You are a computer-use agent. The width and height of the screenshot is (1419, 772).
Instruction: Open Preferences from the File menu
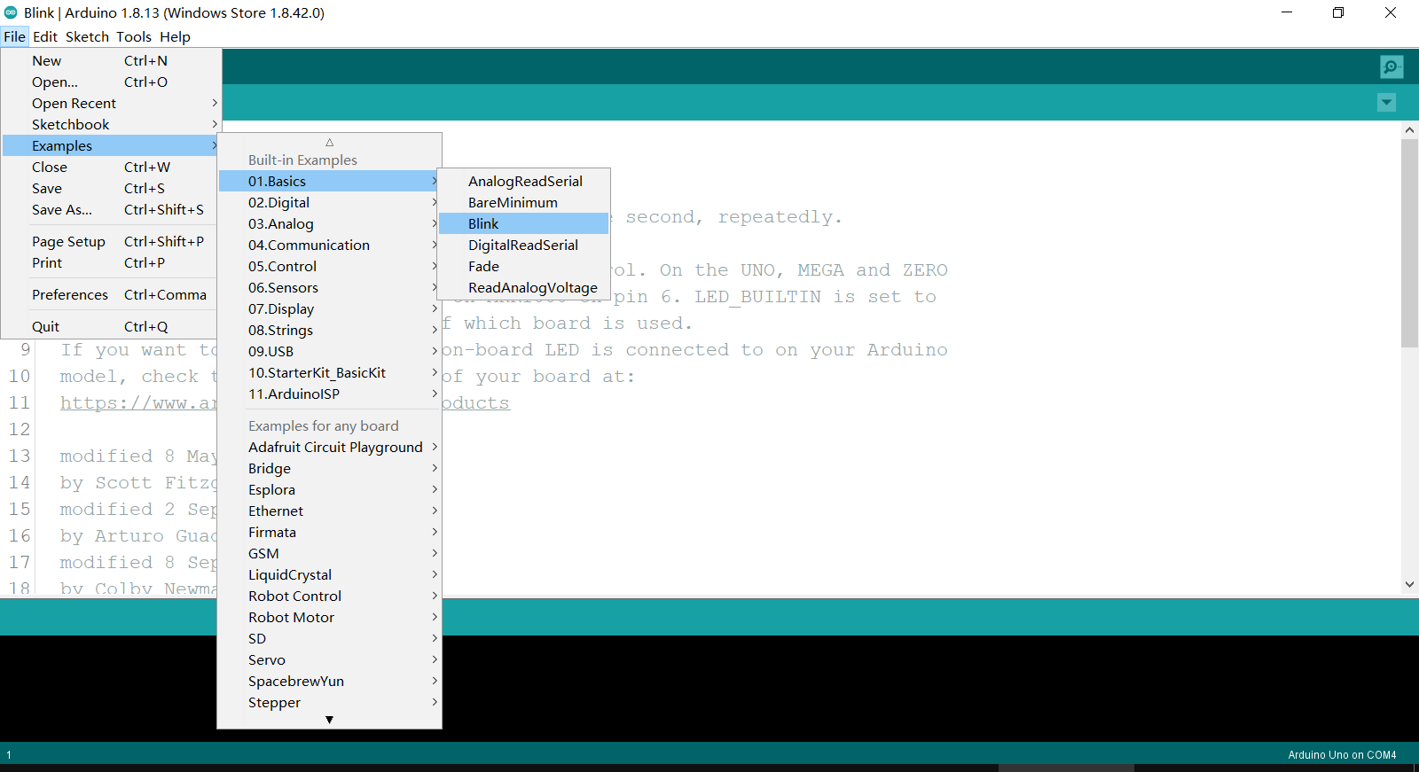click(x=111, y=294)
